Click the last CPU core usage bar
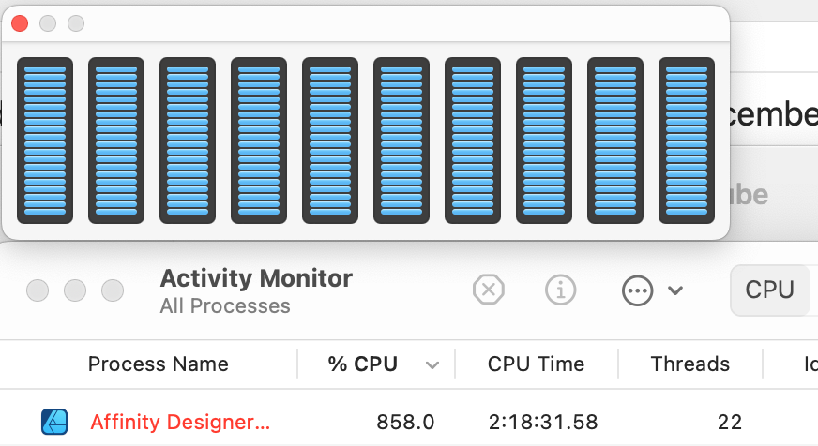This screenshot has width=818, height=446. coord(687,141)
